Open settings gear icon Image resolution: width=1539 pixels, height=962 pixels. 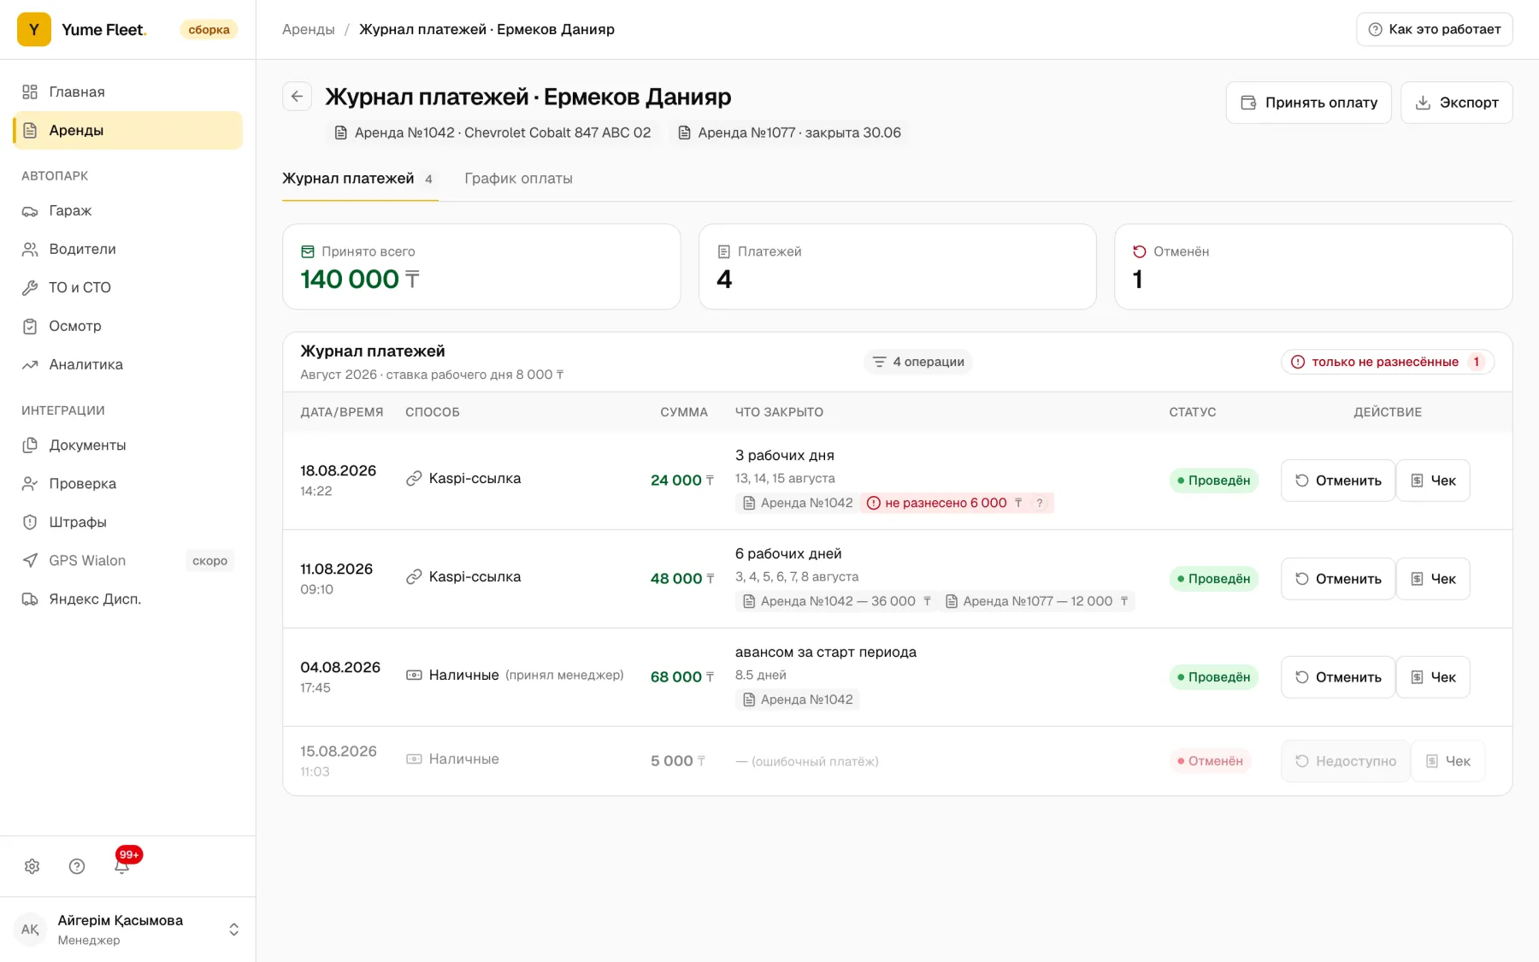pos(32,866)
